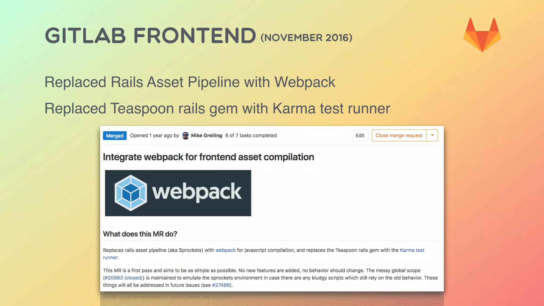Click the 'GITLAB FRONTEND' slide title
Screen dimensions: 544x306
point(150,36)
